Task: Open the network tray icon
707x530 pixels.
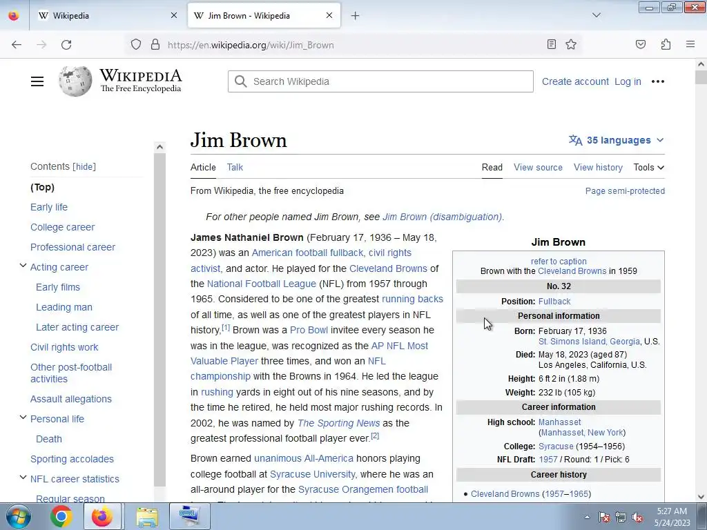Action: pyautogui.click(x=621, y=517)
